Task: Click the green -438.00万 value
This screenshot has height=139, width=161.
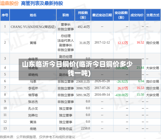Action: (x=121, y=95)
